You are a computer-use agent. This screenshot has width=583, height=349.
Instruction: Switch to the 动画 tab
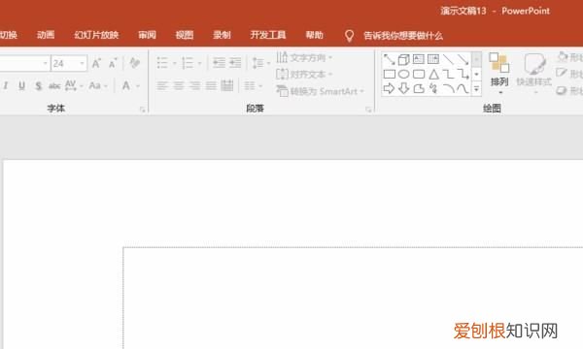46,35
